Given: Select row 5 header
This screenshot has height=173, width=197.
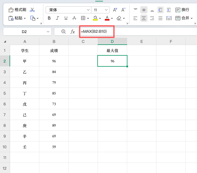Looking at the screenshot, I should pos(5,93).
